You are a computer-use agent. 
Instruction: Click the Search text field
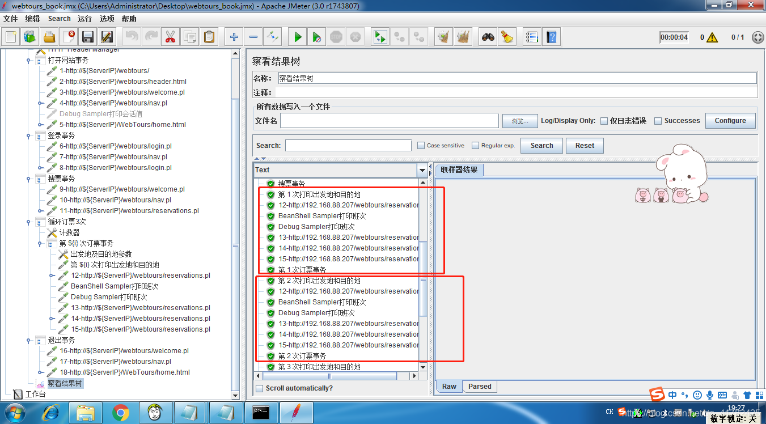tap(348, 146)
